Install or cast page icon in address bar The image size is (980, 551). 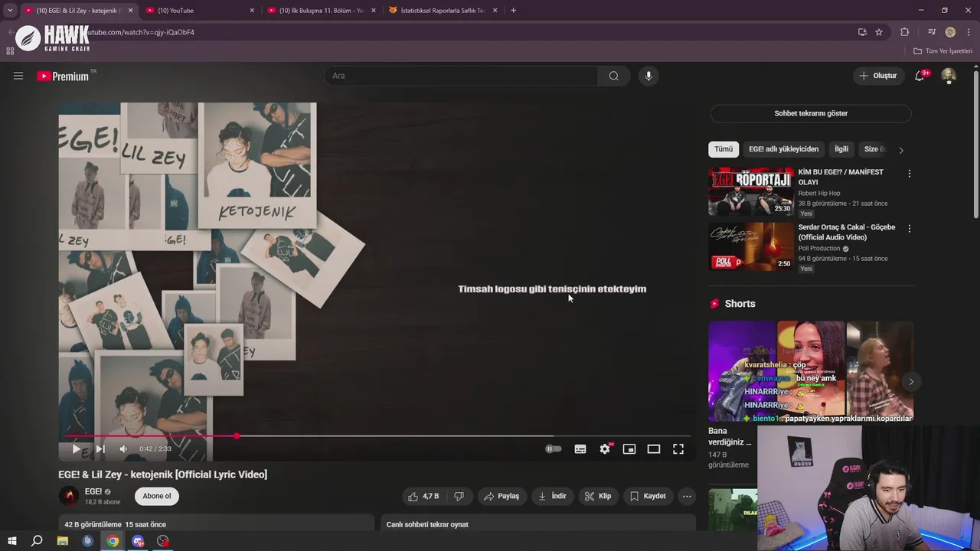[x=862, y=32]
